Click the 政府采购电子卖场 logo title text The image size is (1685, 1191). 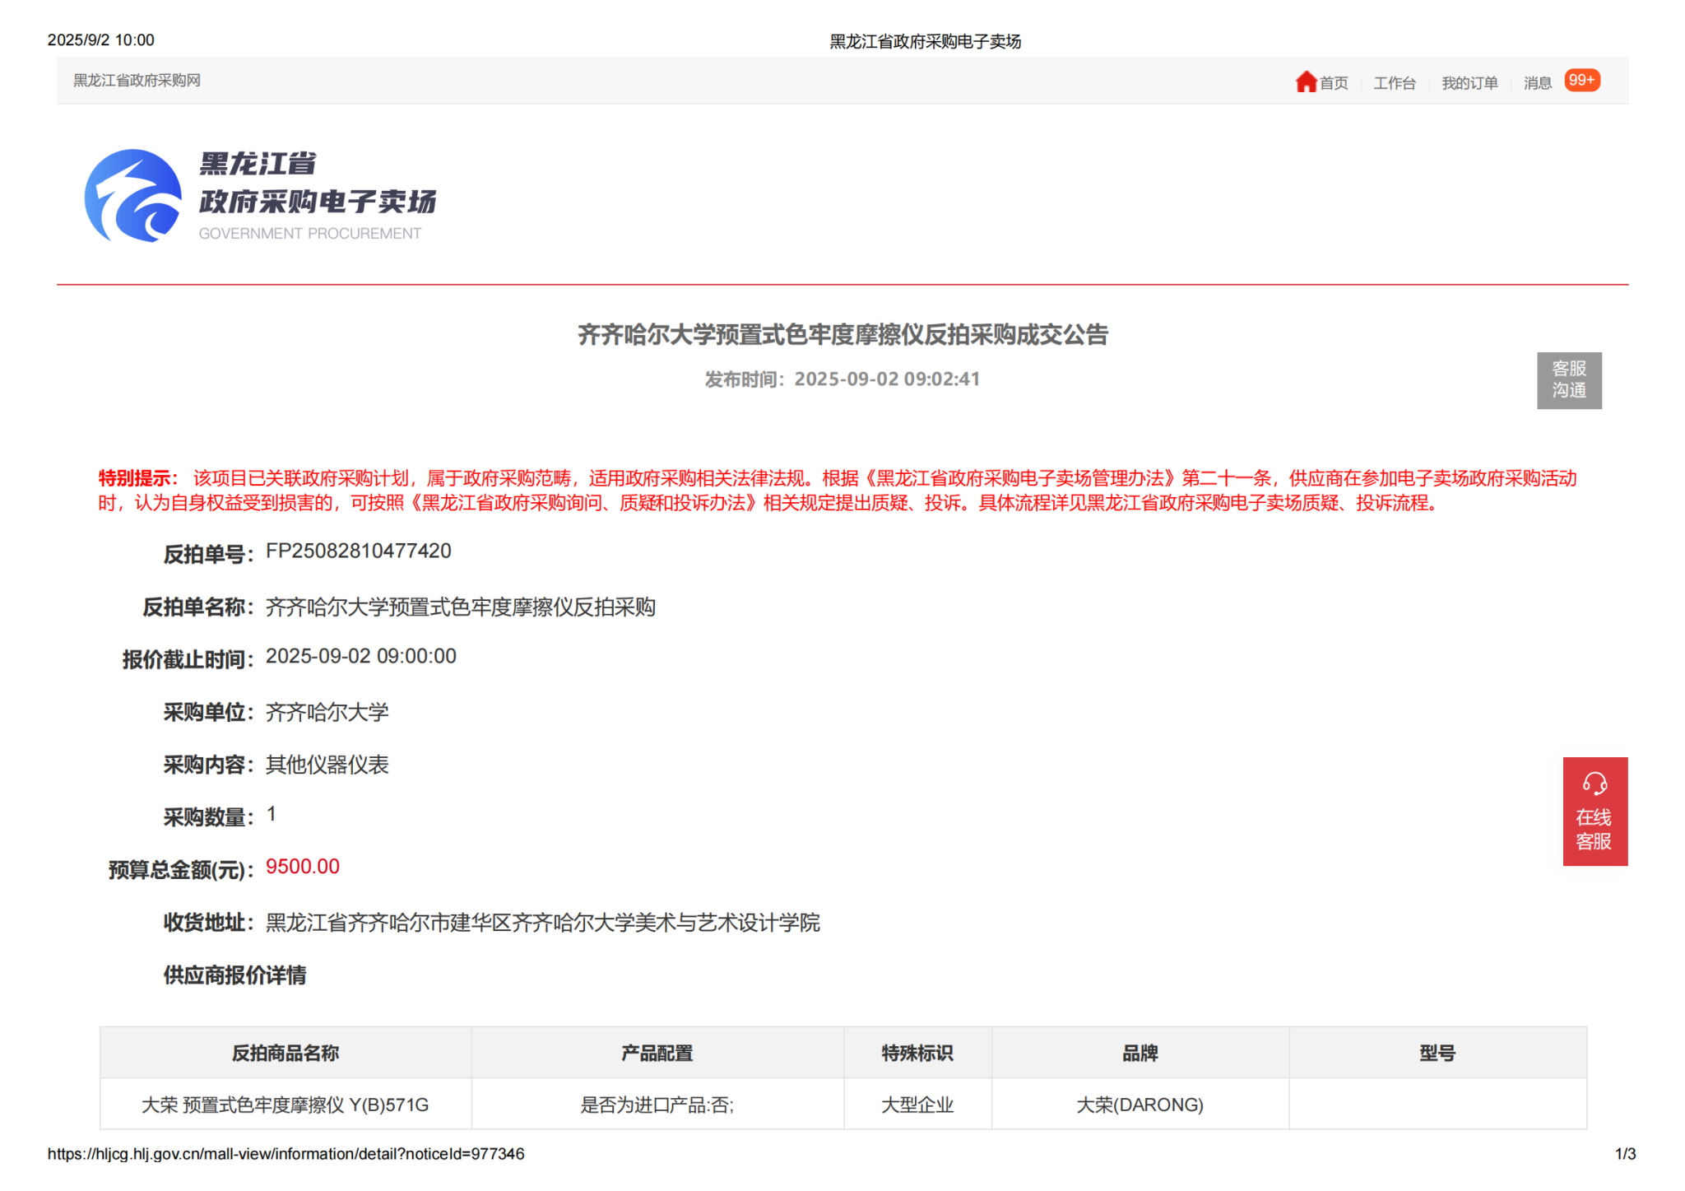(318, 202)
